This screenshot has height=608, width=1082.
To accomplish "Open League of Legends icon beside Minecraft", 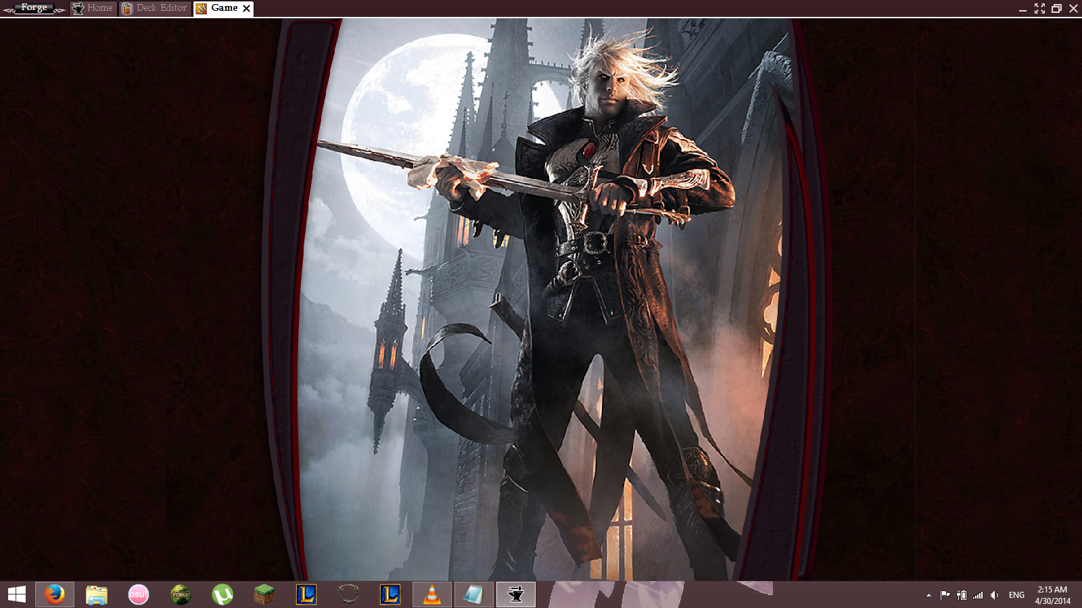I will (x=306, y=594).
